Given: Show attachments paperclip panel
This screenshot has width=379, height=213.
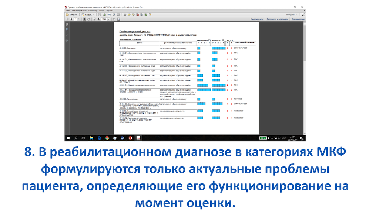Looking at the screenshot, I should click(x=67, y=35).
